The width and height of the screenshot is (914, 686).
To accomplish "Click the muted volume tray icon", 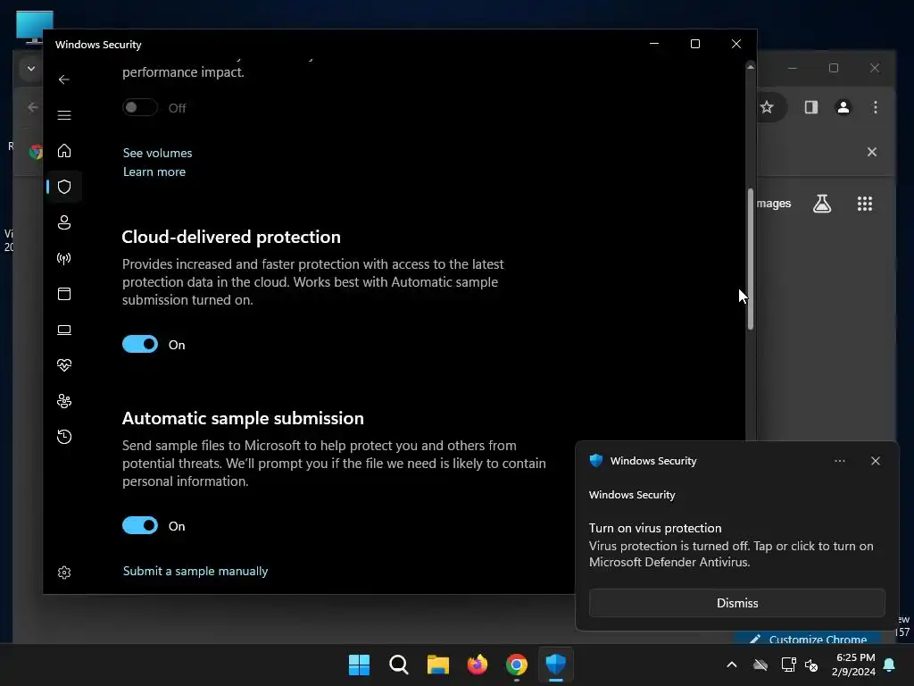I will (x=810, y=665).
